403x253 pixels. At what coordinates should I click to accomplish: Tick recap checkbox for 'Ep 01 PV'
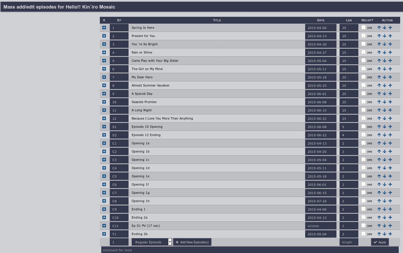[363, 226]
